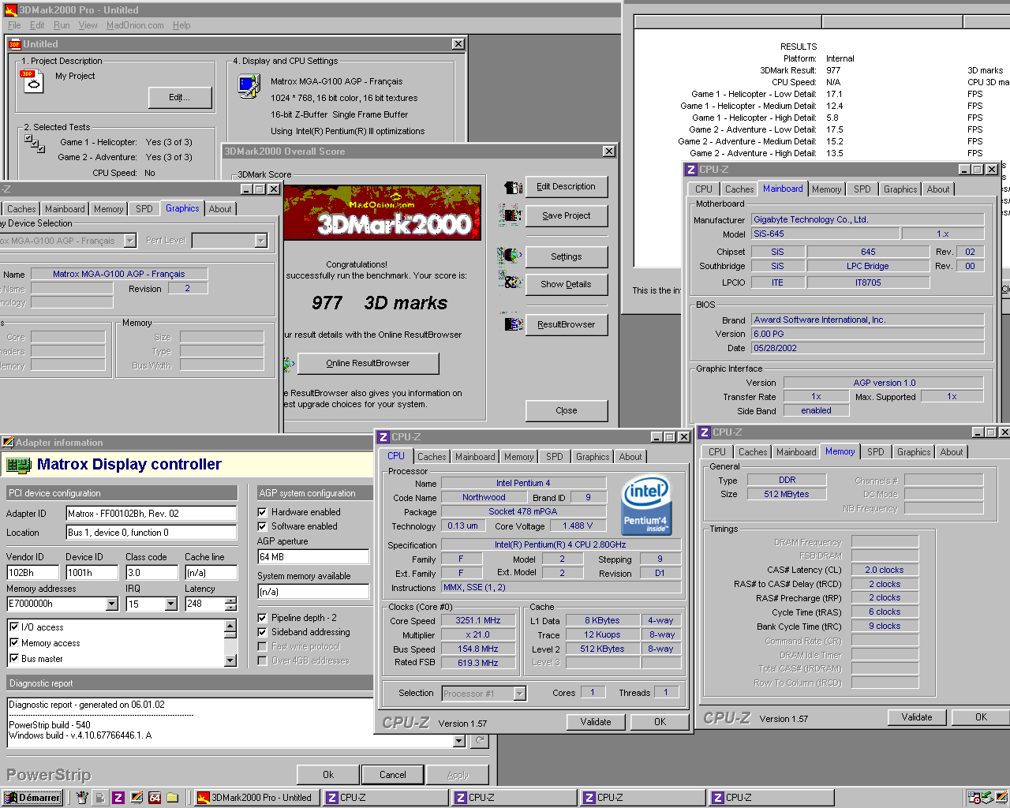
Task: Select SPD tab in CPU-Z Memory window
Action: [876, 452]
